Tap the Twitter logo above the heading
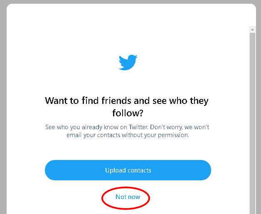The width and height of the screenshot is (261, 214). pyautogui.click(x=128, y=62)
